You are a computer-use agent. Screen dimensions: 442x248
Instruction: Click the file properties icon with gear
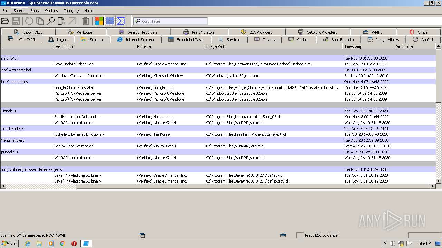61,21
